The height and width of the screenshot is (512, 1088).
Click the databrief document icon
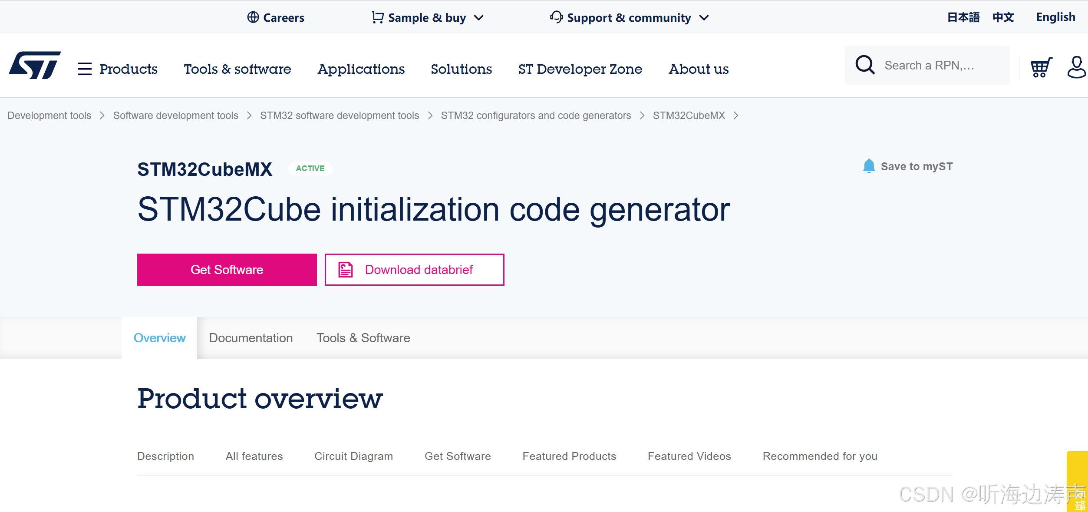[x=346, y=270]
